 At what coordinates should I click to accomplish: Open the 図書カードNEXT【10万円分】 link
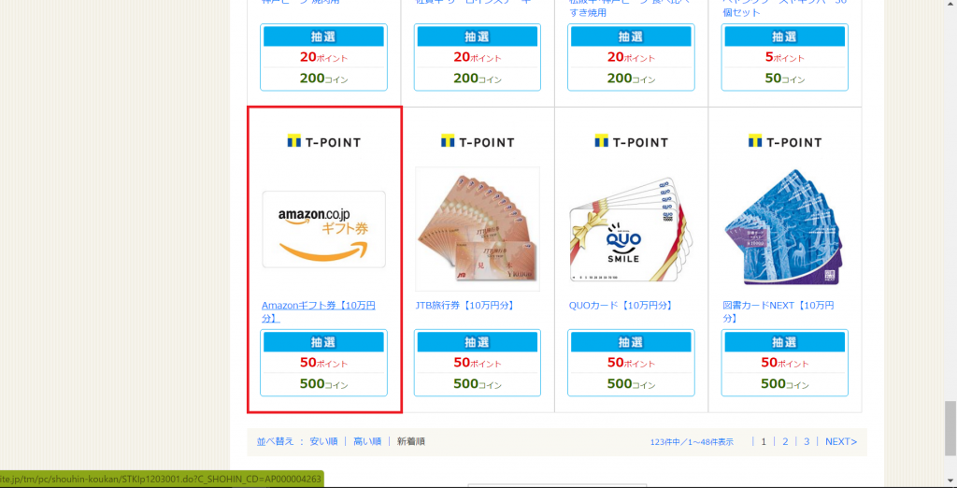click(x=778, y=311)
